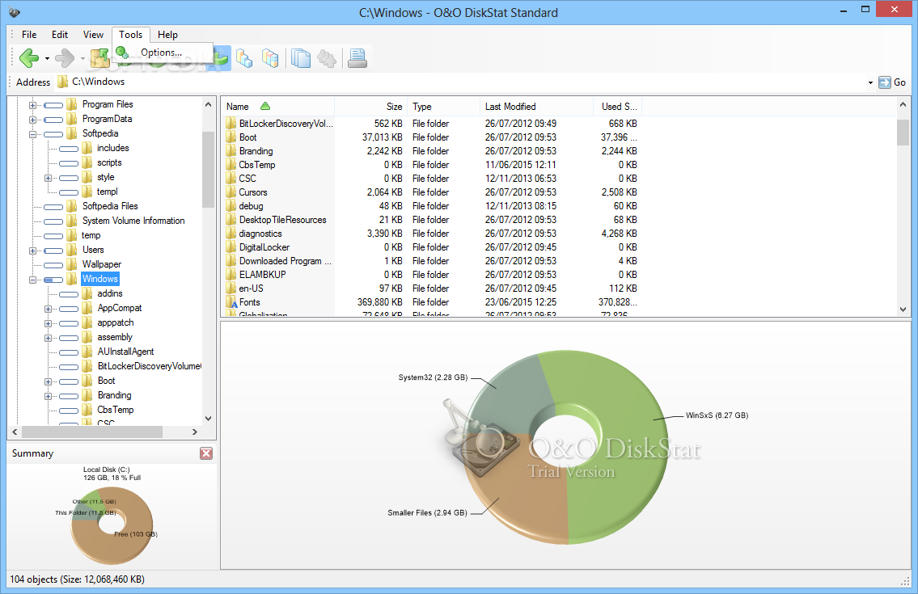The image size is (918, 594).
Task: Expand the style folder node
Action: (x=48, y=177)
